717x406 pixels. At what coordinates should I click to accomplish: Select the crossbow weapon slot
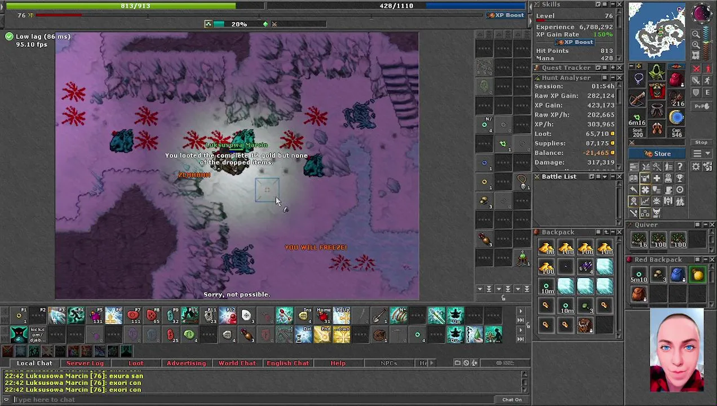click(638, 98)
